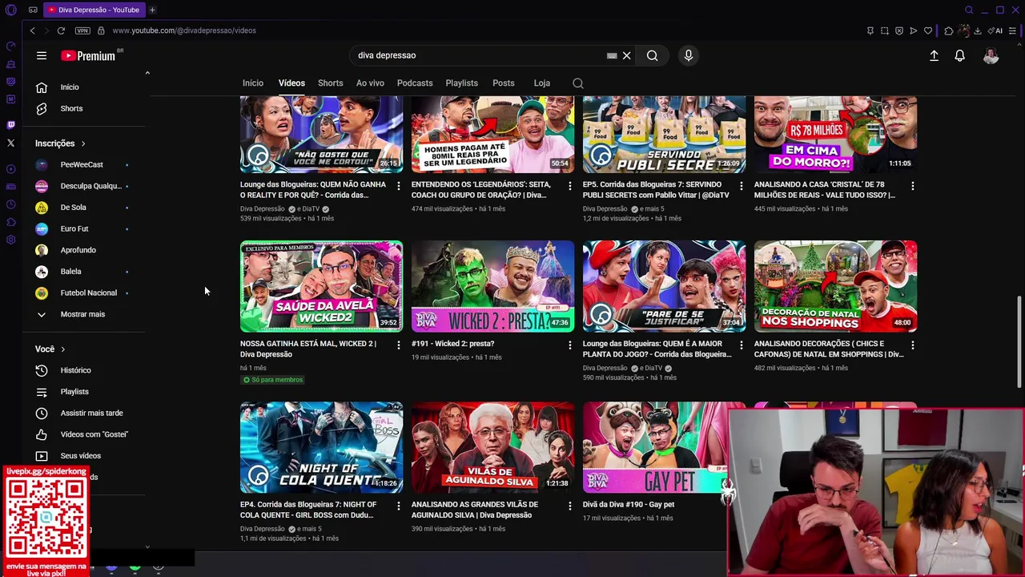The width and height of the screenshot is (1025, 577).
Task: Click the page vertical scrollbar thumb
Action: pos(1019,342)
